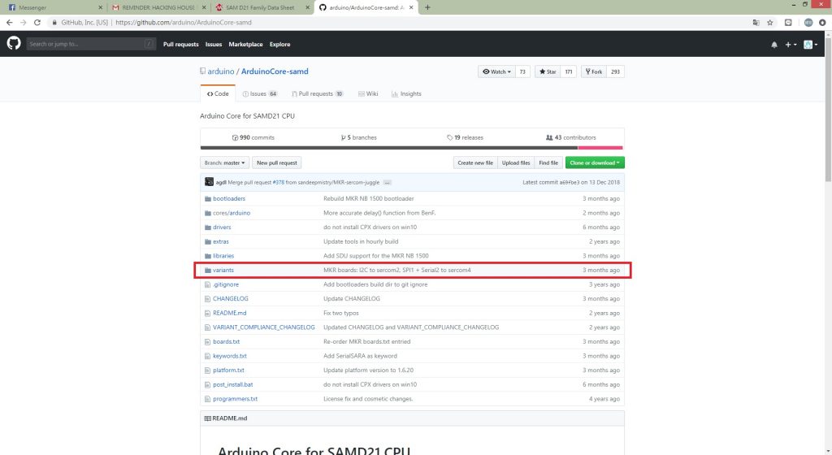
Task: Open the keywords.txt file
Action: point(230,356)
